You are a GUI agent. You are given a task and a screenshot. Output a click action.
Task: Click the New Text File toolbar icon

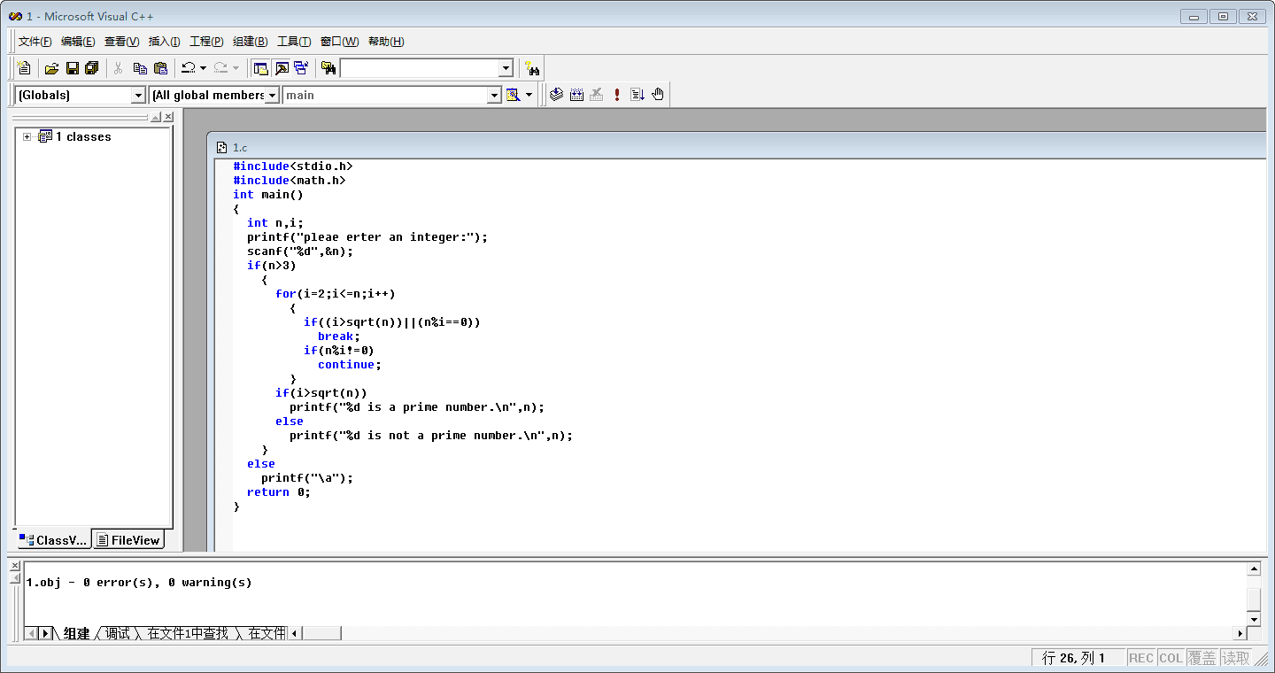click(x=24, y=68)
